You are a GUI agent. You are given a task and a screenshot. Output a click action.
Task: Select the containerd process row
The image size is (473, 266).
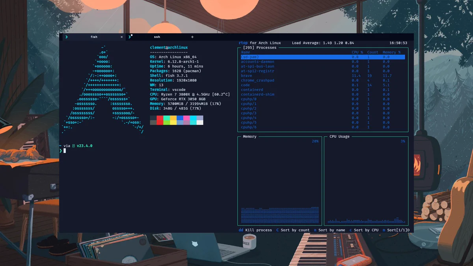(x=323, y=90)
